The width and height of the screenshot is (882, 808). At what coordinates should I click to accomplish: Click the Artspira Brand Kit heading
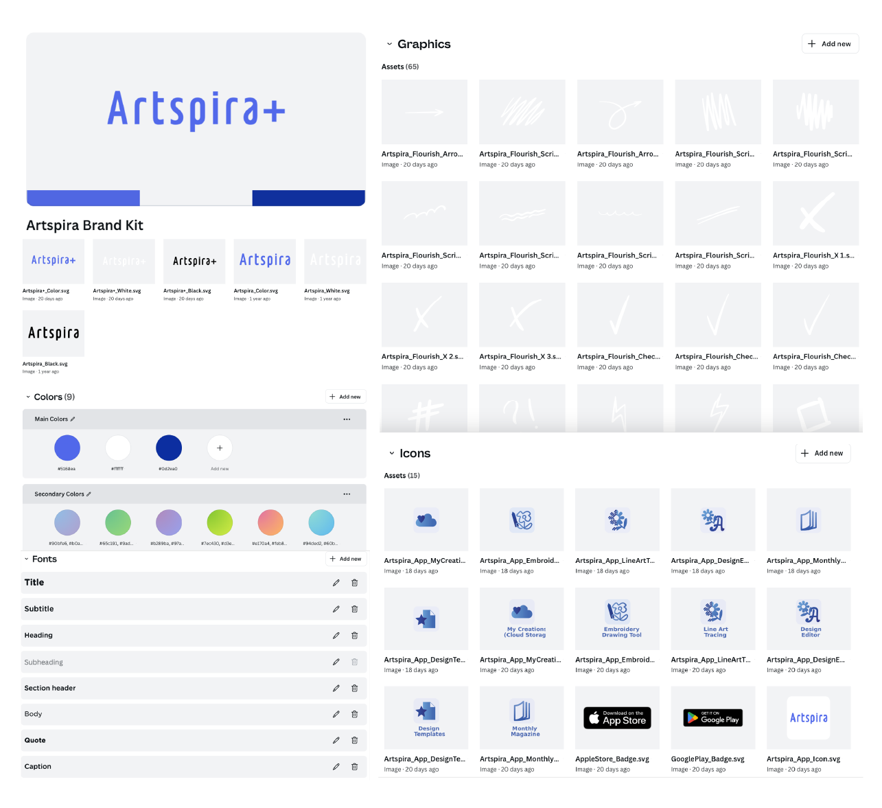coord(84,225)
